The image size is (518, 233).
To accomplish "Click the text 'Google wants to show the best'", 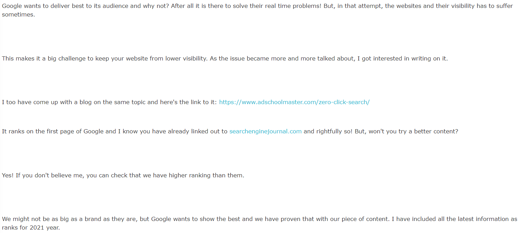I will pyautogui.click(x=196, y=219).
